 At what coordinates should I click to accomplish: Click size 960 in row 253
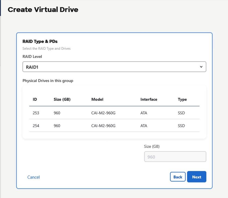[57, 113]
